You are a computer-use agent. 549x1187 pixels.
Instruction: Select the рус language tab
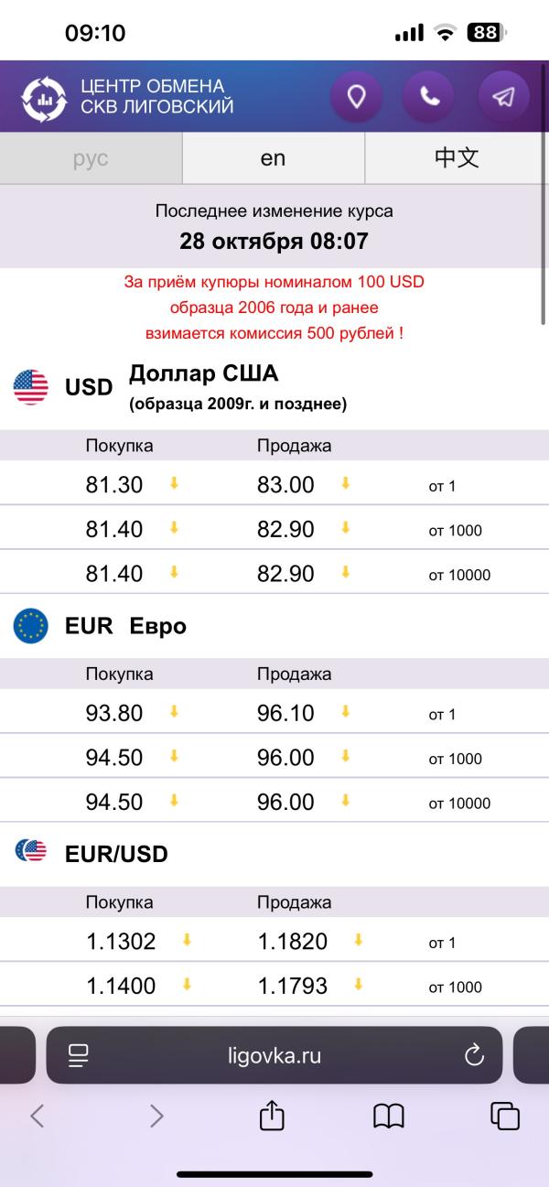tap(91, 158)
